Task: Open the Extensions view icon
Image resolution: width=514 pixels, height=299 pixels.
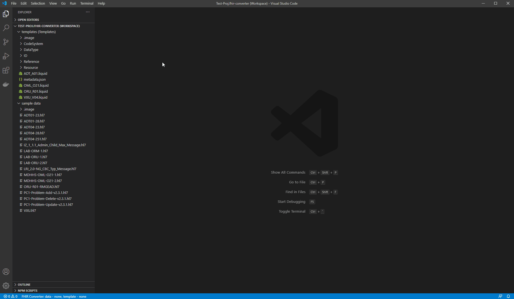Action: coord(6,70)
